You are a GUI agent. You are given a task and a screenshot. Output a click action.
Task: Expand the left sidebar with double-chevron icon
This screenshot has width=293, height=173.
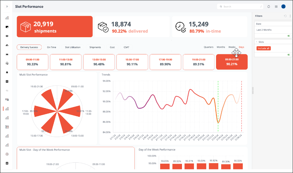(x=7, y=6)
